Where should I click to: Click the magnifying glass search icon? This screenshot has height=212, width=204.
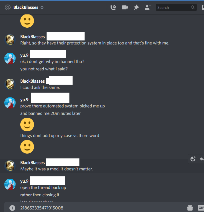pos(193,7)
